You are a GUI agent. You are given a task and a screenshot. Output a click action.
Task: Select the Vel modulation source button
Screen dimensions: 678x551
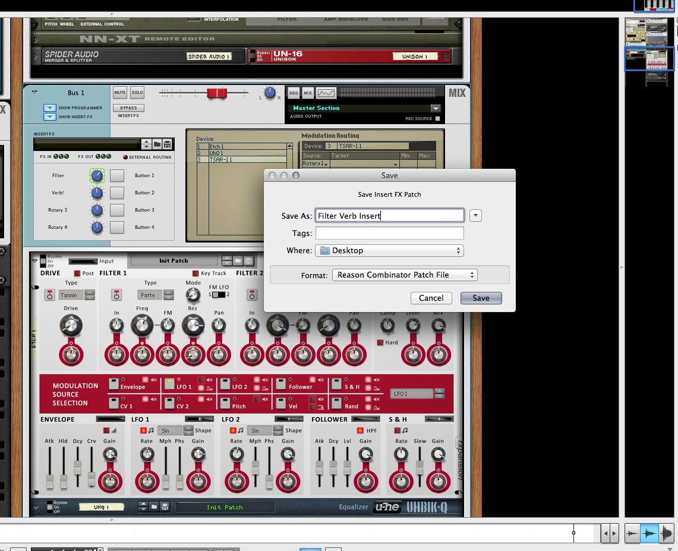point(282,403)
